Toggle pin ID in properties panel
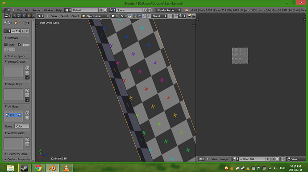Image resolution: width=308 pixels, height=172 pixels. pos(5,23)
